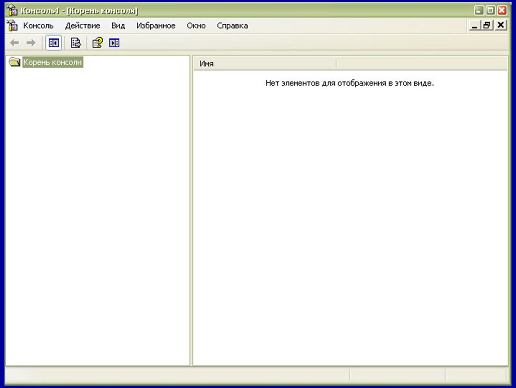The image size is (516, 388).
Task: Click the folder icon beside Корень консоли
Action: 14,62
